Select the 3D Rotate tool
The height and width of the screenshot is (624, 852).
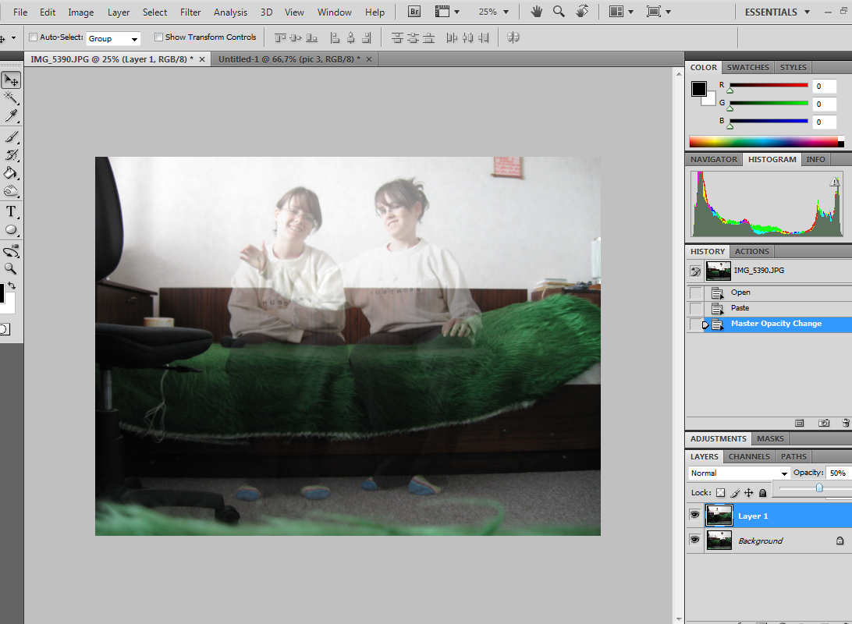coord(11,251)
